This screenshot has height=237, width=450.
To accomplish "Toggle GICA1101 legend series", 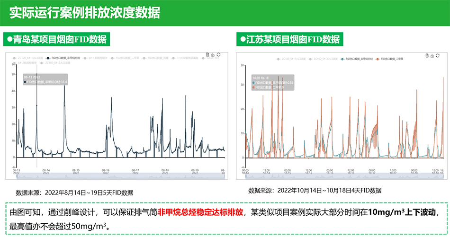I will click(x=210, y=58).
